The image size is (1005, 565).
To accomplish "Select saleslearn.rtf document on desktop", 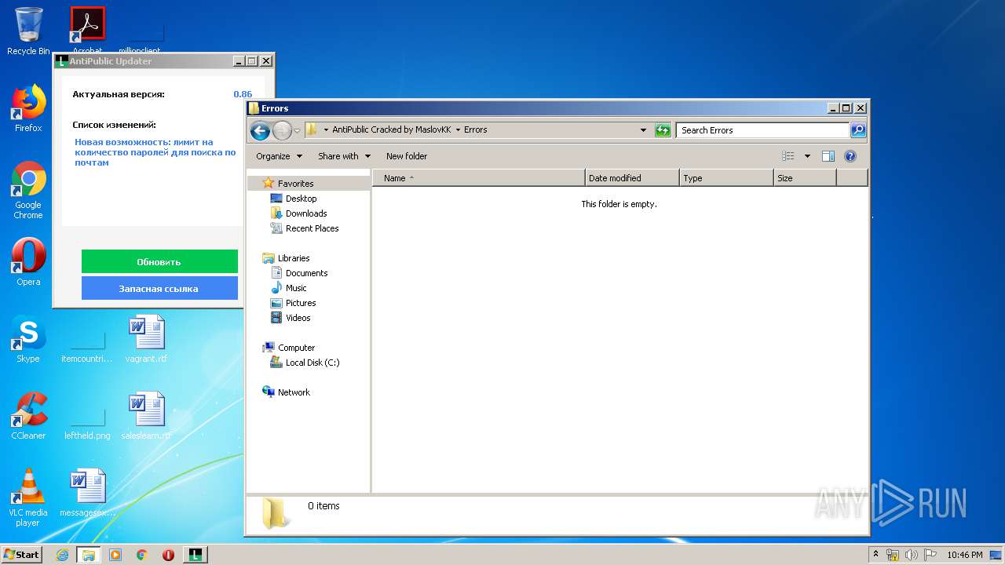I will pos(146,415).
